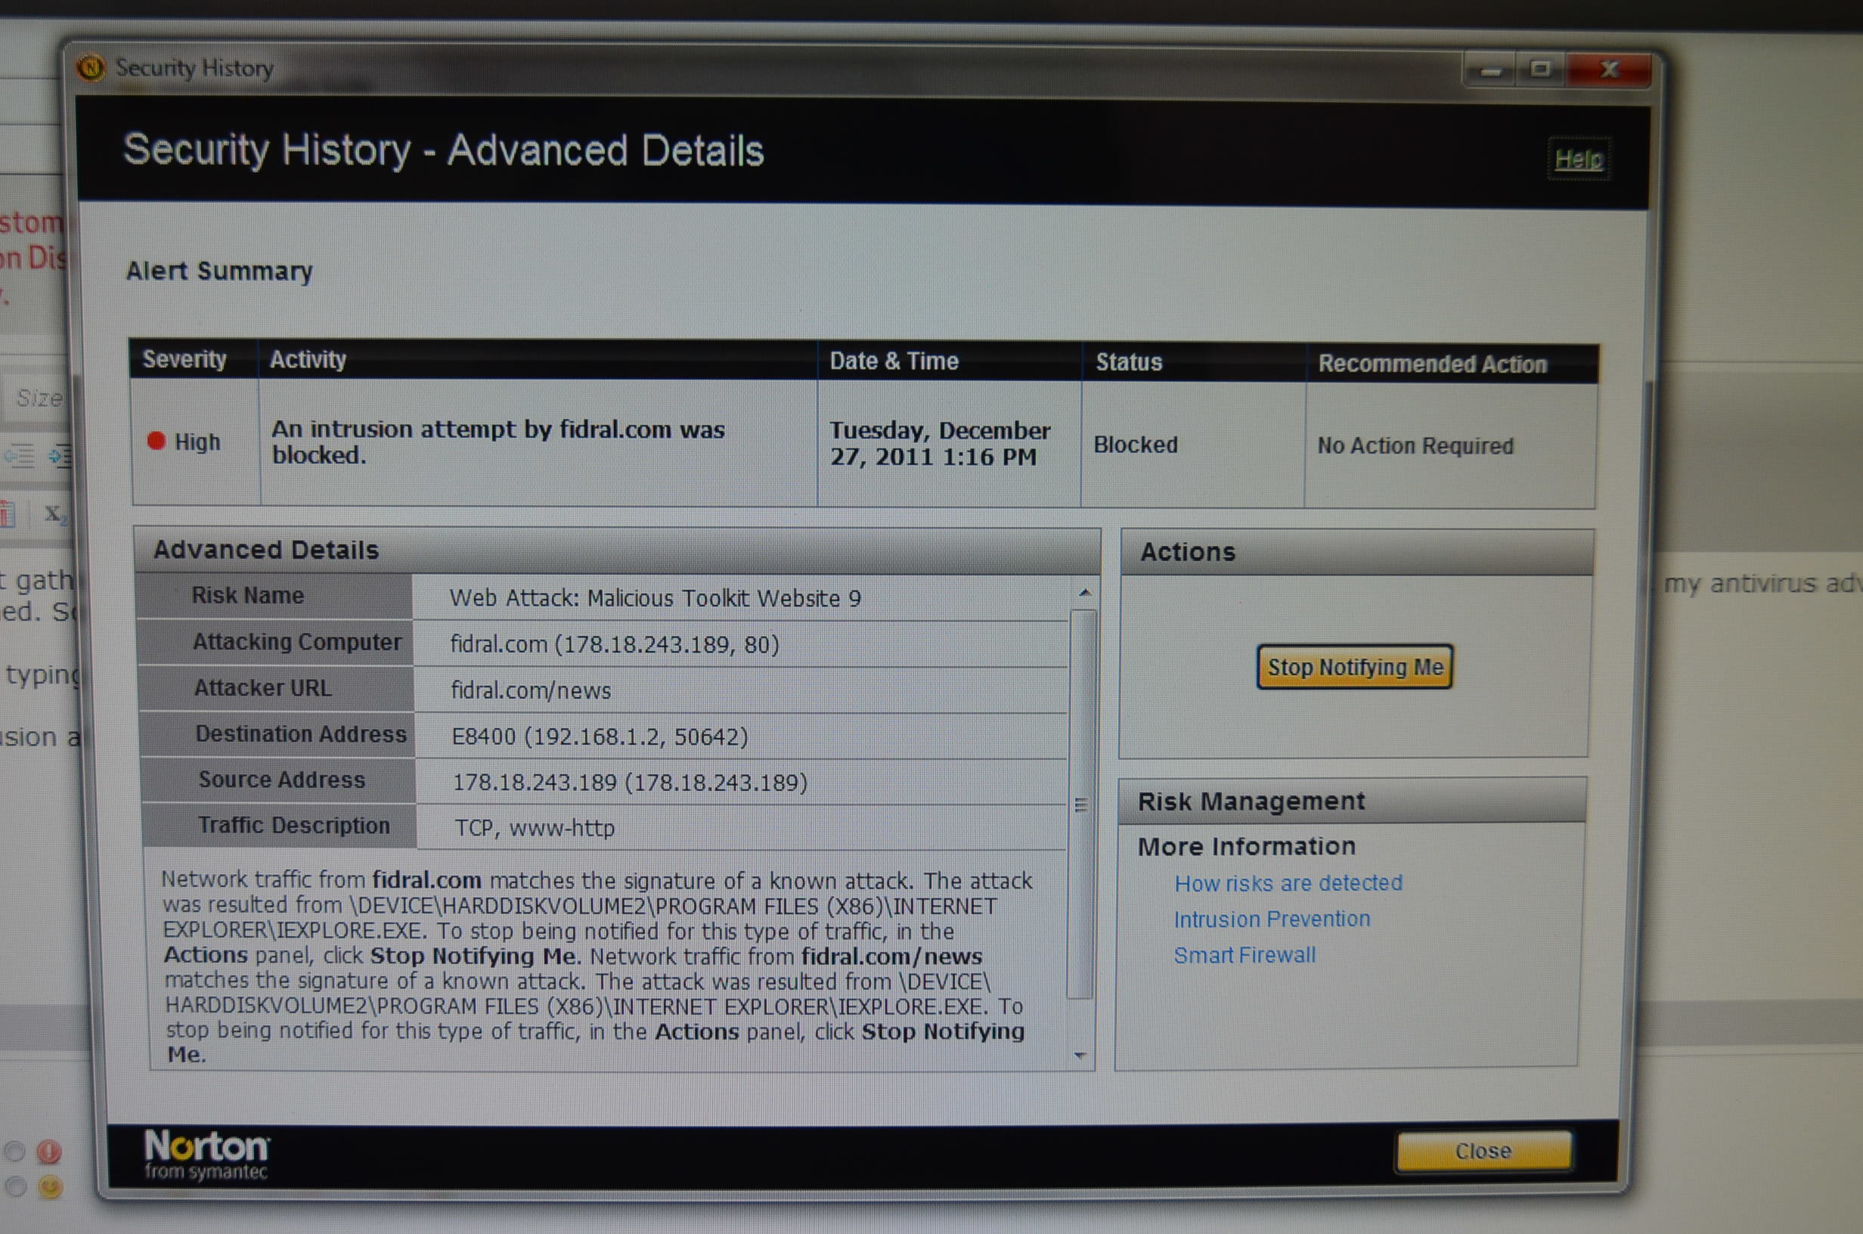Open the Intrusion Prevention link
Screen dimensions: 1863x1234
(x=1272, y=919)
